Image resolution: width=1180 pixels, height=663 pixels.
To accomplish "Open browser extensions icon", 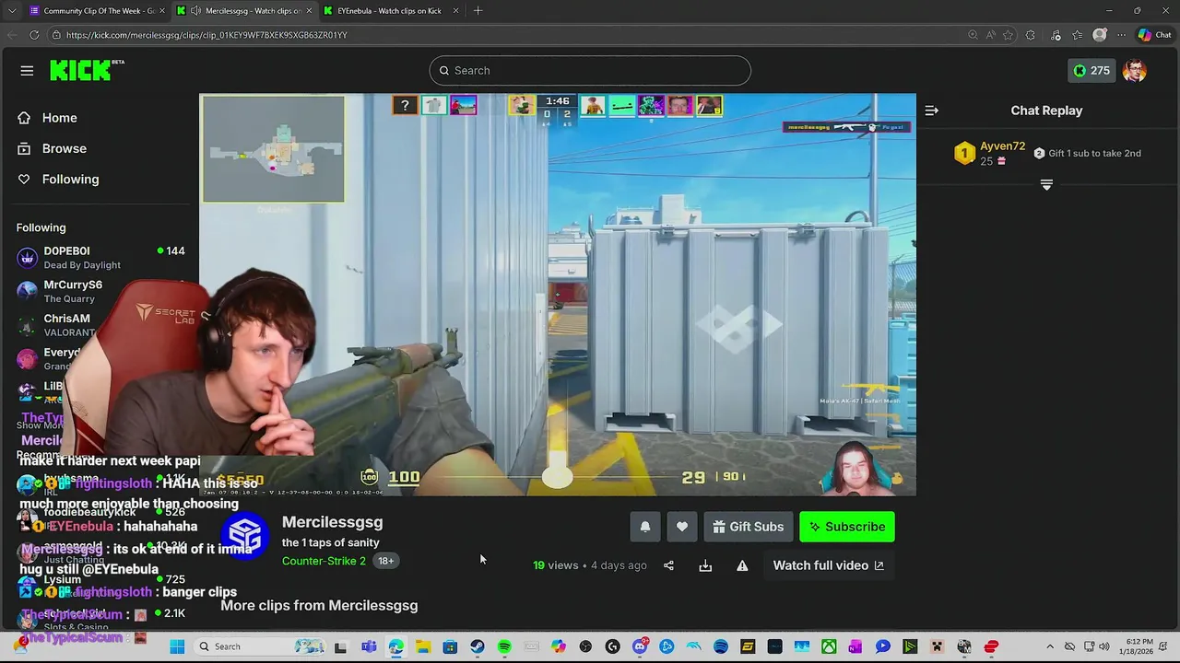I will coord(1031,35).
